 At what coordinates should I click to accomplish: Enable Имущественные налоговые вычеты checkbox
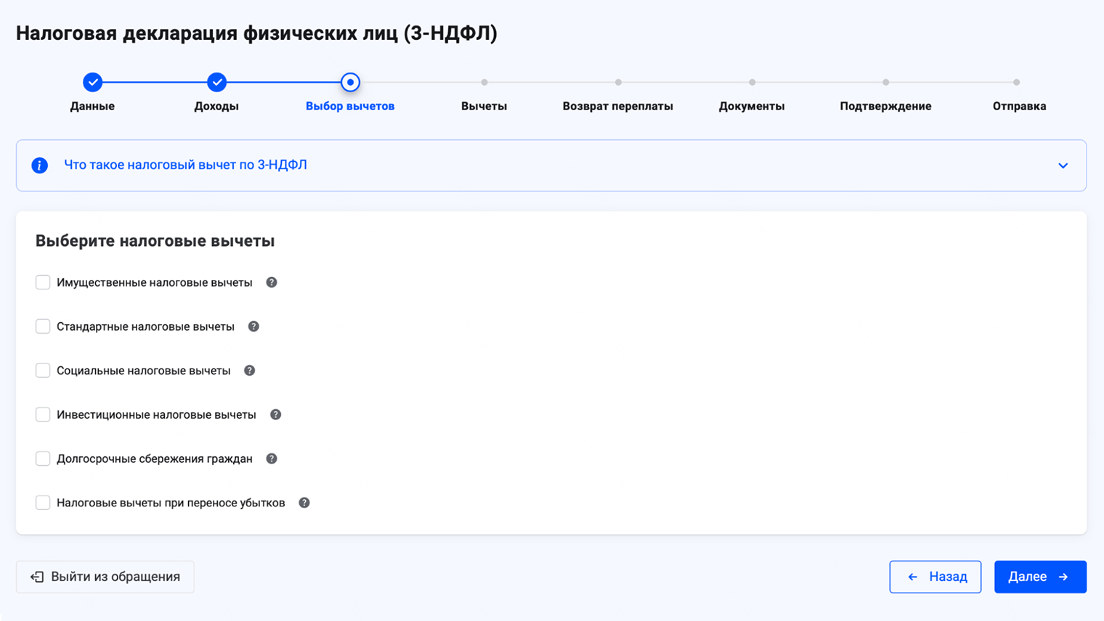pos(43,282)
